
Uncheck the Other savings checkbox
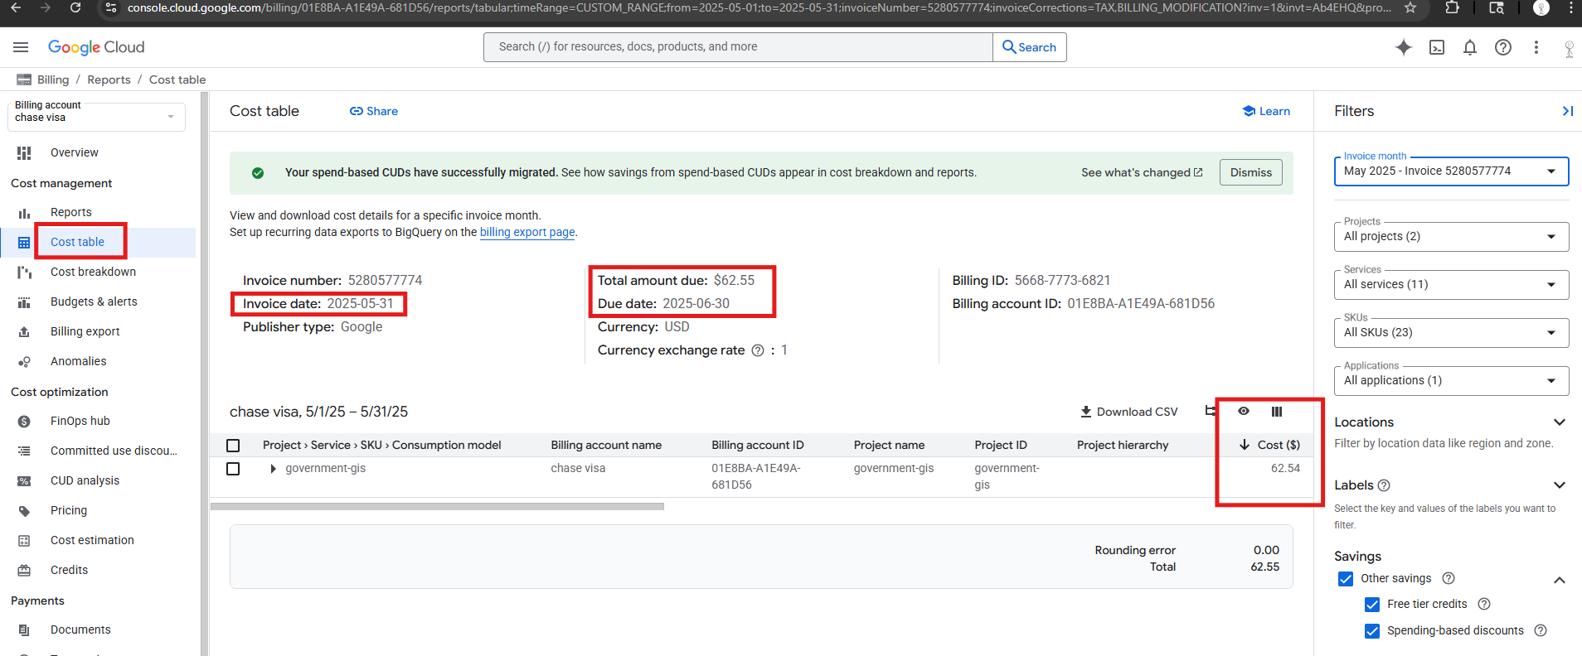(x=1346, y=578)
